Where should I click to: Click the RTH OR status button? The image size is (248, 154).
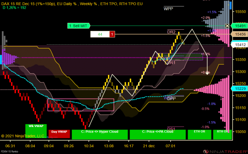[x=222, y=135]
